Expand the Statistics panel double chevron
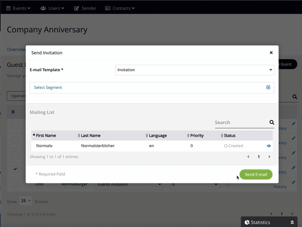Screen dimensions: 302x227 292,222
